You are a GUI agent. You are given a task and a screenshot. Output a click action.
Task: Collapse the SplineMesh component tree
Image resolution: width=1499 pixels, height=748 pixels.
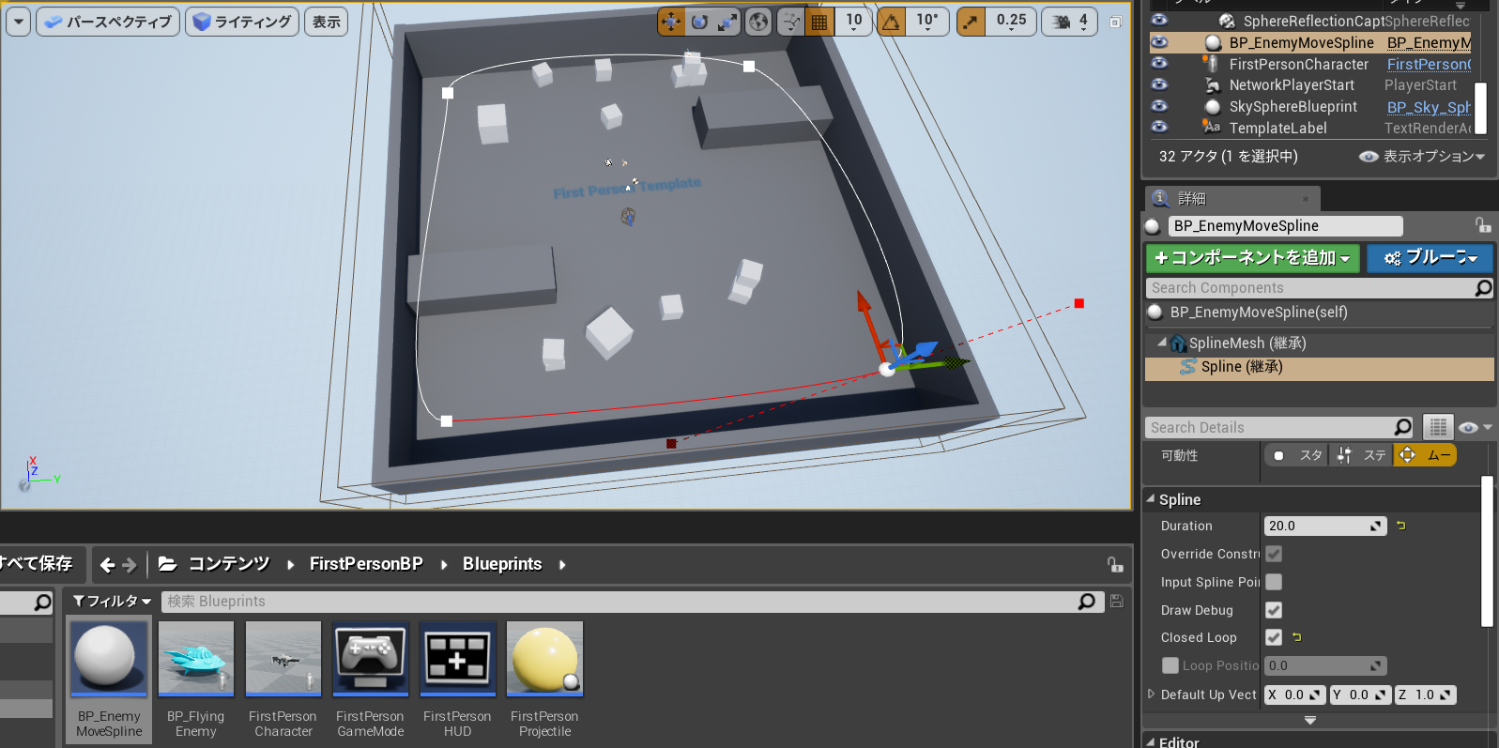(1162, 343)
